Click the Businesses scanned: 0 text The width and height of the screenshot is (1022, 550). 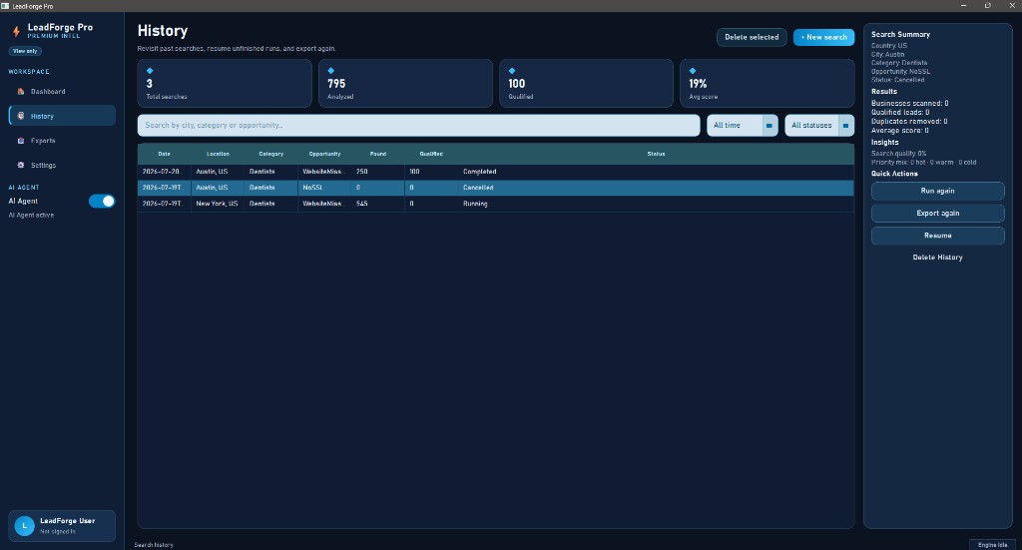(910, 103)
